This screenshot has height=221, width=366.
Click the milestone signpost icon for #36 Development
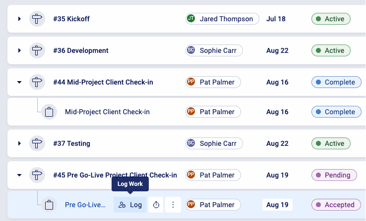point(37,50)
